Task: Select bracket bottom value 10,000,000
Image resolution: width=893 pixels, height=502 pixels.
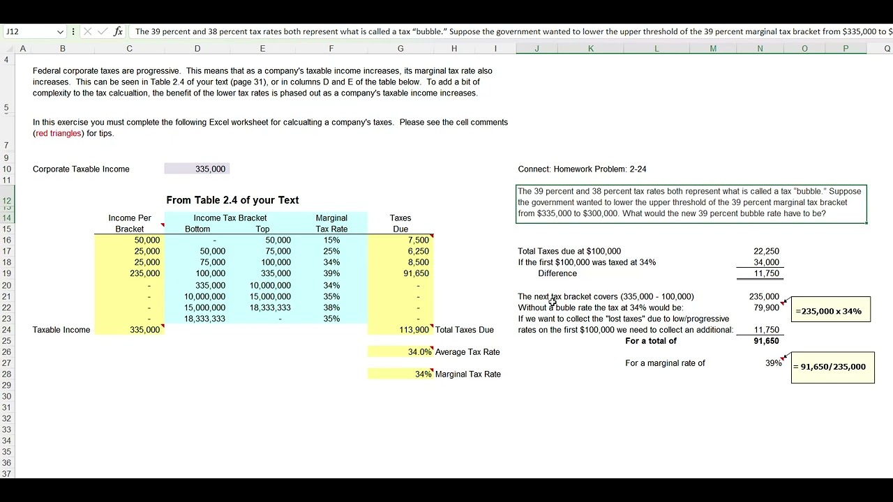Action: [x=197, y=296]
